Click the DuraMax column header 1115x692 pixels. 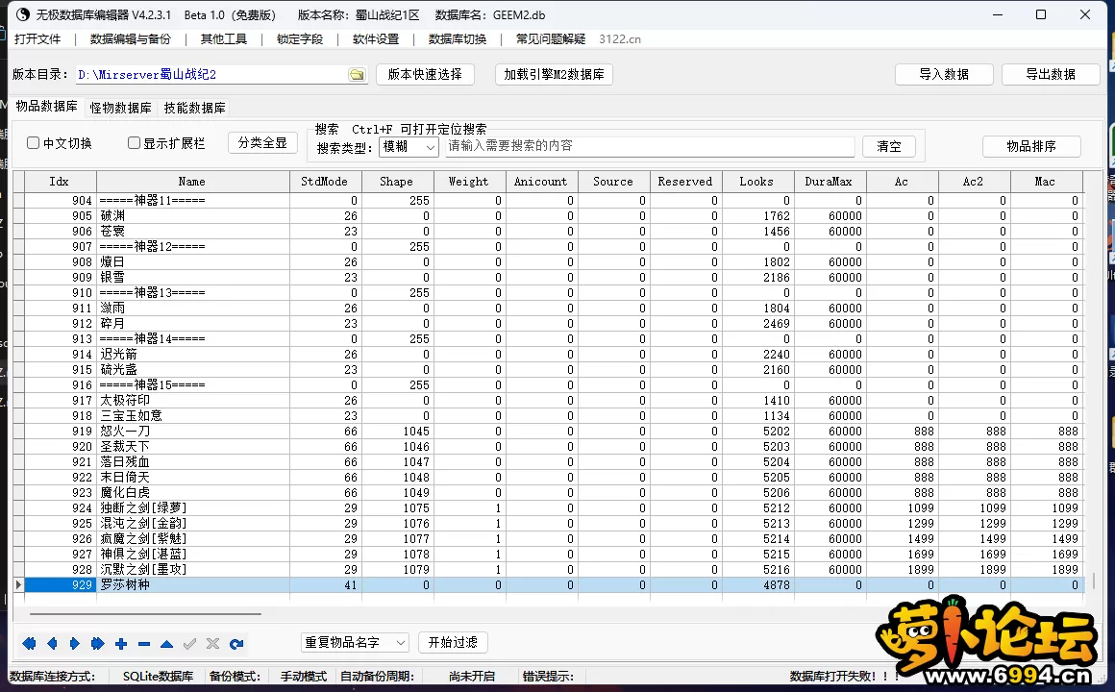(x=830, y=182)
